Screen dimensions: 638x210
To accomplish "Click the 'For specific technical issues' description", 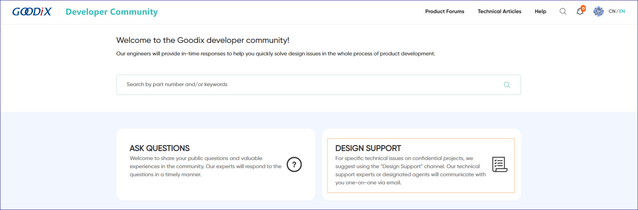I will 410,170.
